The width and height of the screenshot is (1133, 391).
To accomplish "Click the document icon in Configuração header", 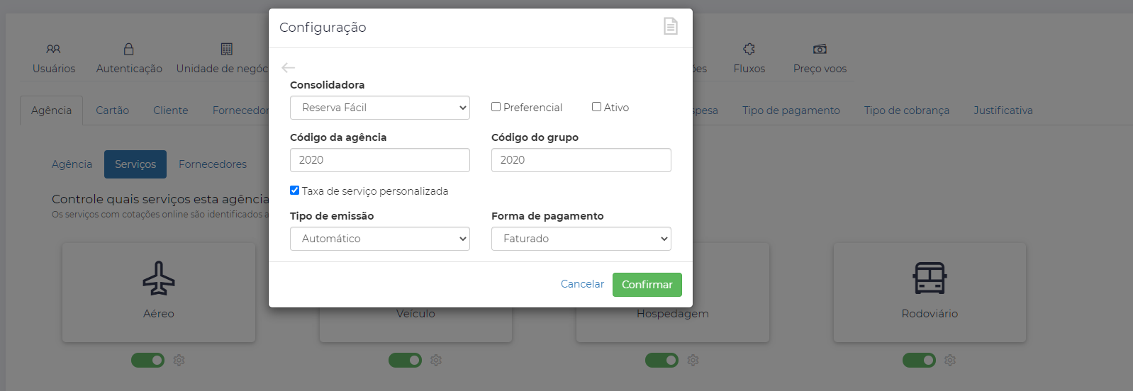I will click(670, 27).
